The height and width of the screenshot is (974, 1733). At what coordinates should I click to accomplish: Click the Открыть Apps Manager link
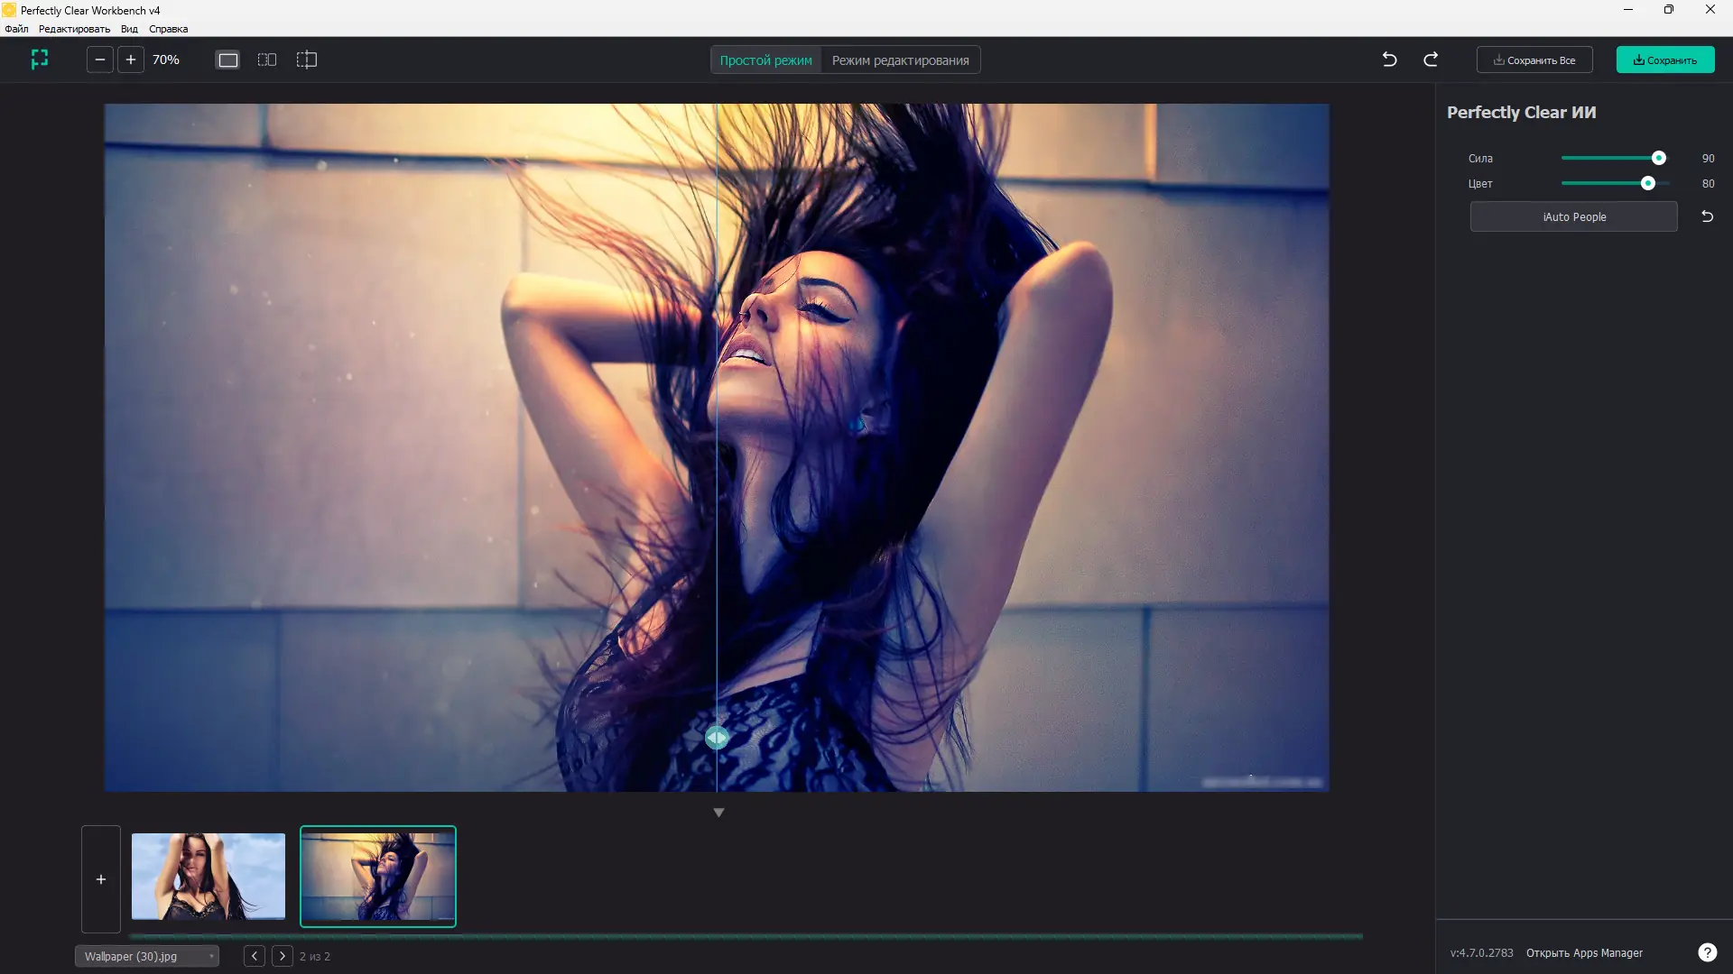point(1584,952)
